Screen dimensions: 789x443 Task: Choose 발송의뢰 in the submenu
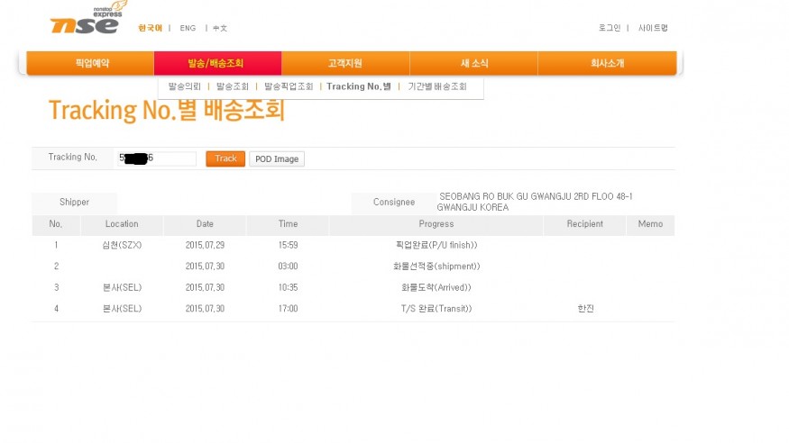pyautogui.click(x=185, y=86)
